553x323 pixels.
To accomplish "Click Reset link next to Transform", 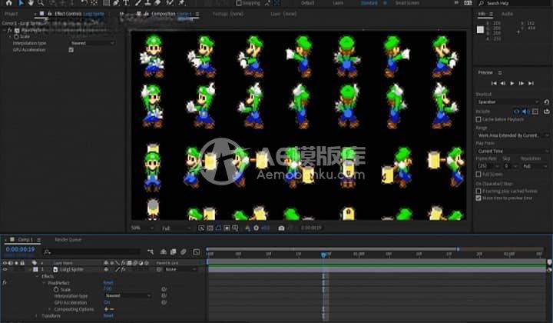I will (x=108, y=315).
